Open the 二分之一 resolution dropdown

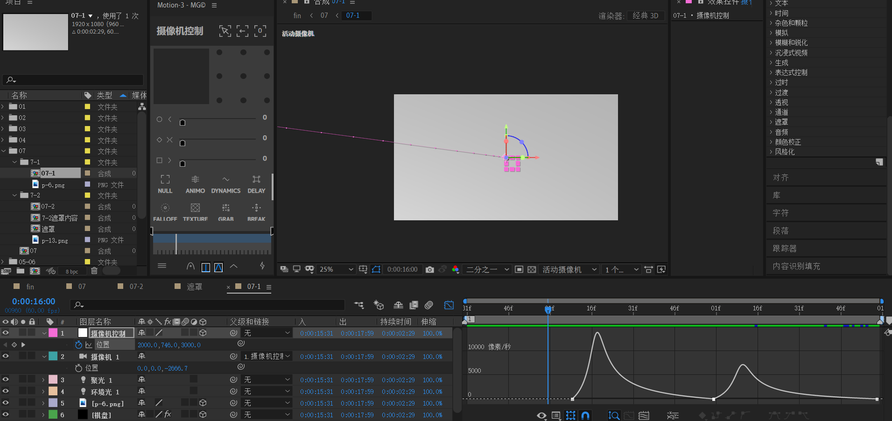tap(487, 269)
